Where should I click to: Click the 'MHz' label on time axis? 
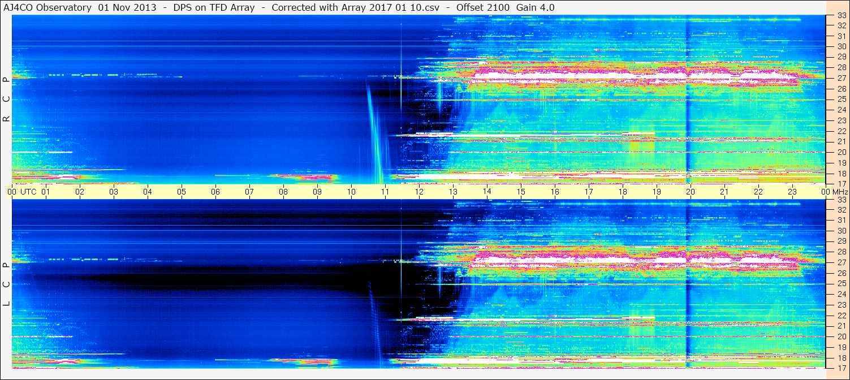(840, 192)
